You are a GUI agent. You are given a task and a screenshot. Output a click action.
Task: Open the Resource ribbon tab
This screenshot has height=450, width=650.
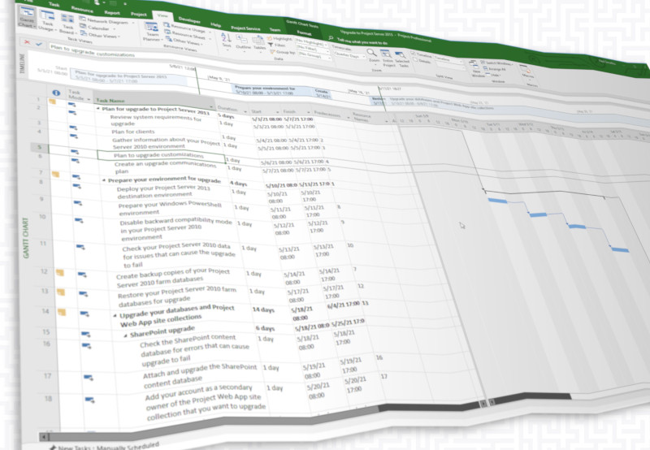(82, 8)
